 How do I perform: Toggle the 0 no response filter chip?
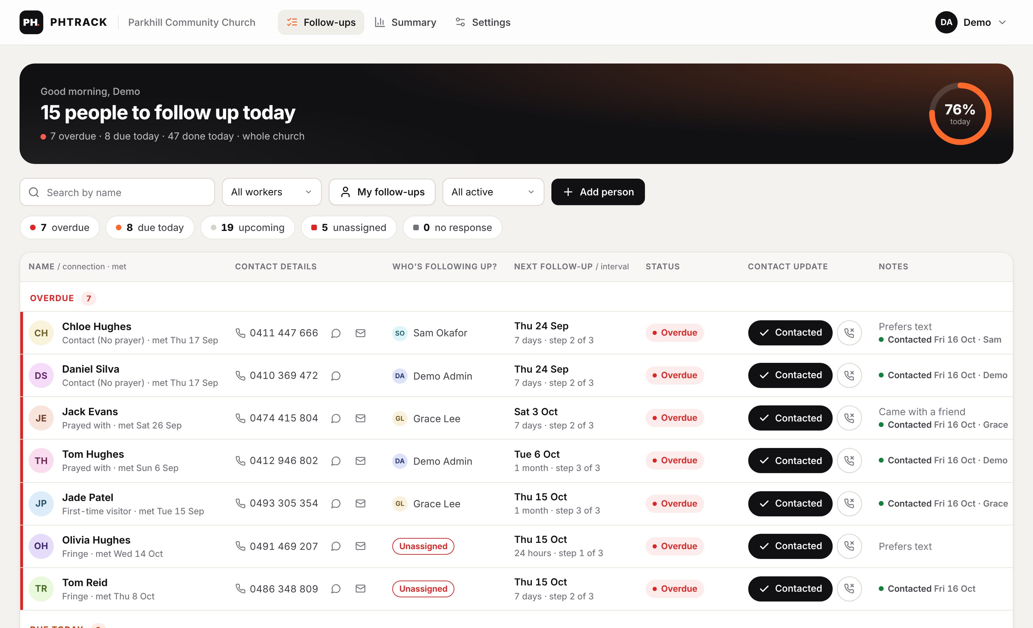(x=452, y=227)
